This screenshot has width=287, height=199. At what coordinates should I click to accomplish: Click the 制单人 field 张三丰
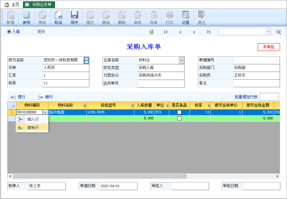pos(47,186)
